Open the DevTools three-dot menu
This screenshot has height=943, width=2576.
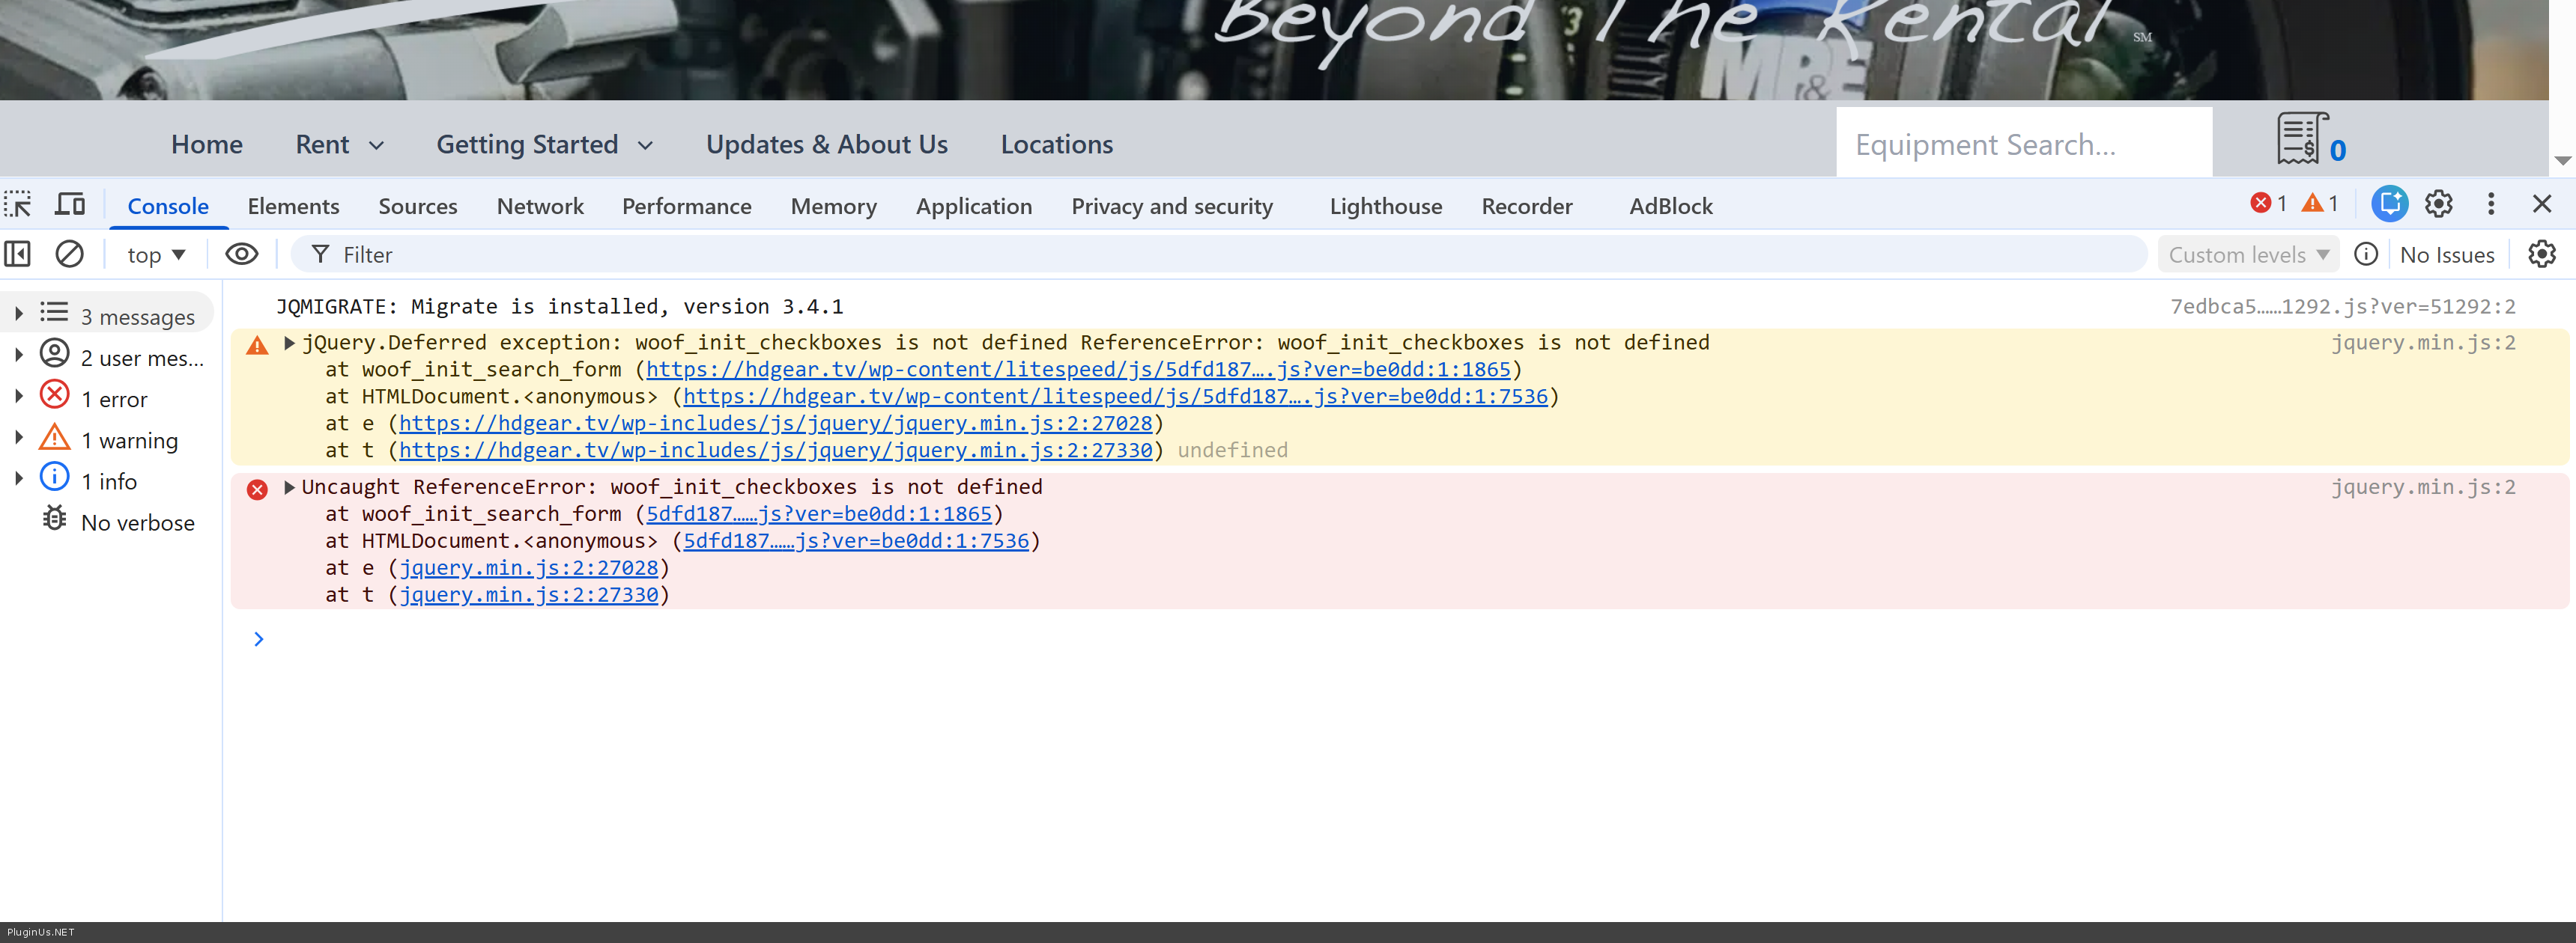2490,205
